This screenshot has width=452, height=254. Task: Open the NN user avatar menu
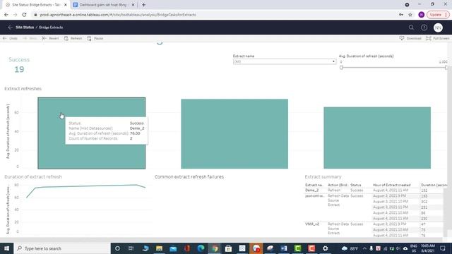click(438, 28)
